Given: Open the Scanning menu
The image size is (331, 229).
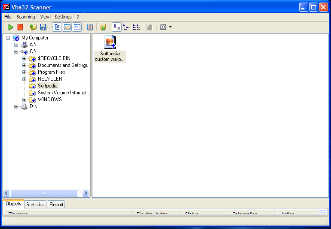Looking at the screenshot, I should 26,17.
